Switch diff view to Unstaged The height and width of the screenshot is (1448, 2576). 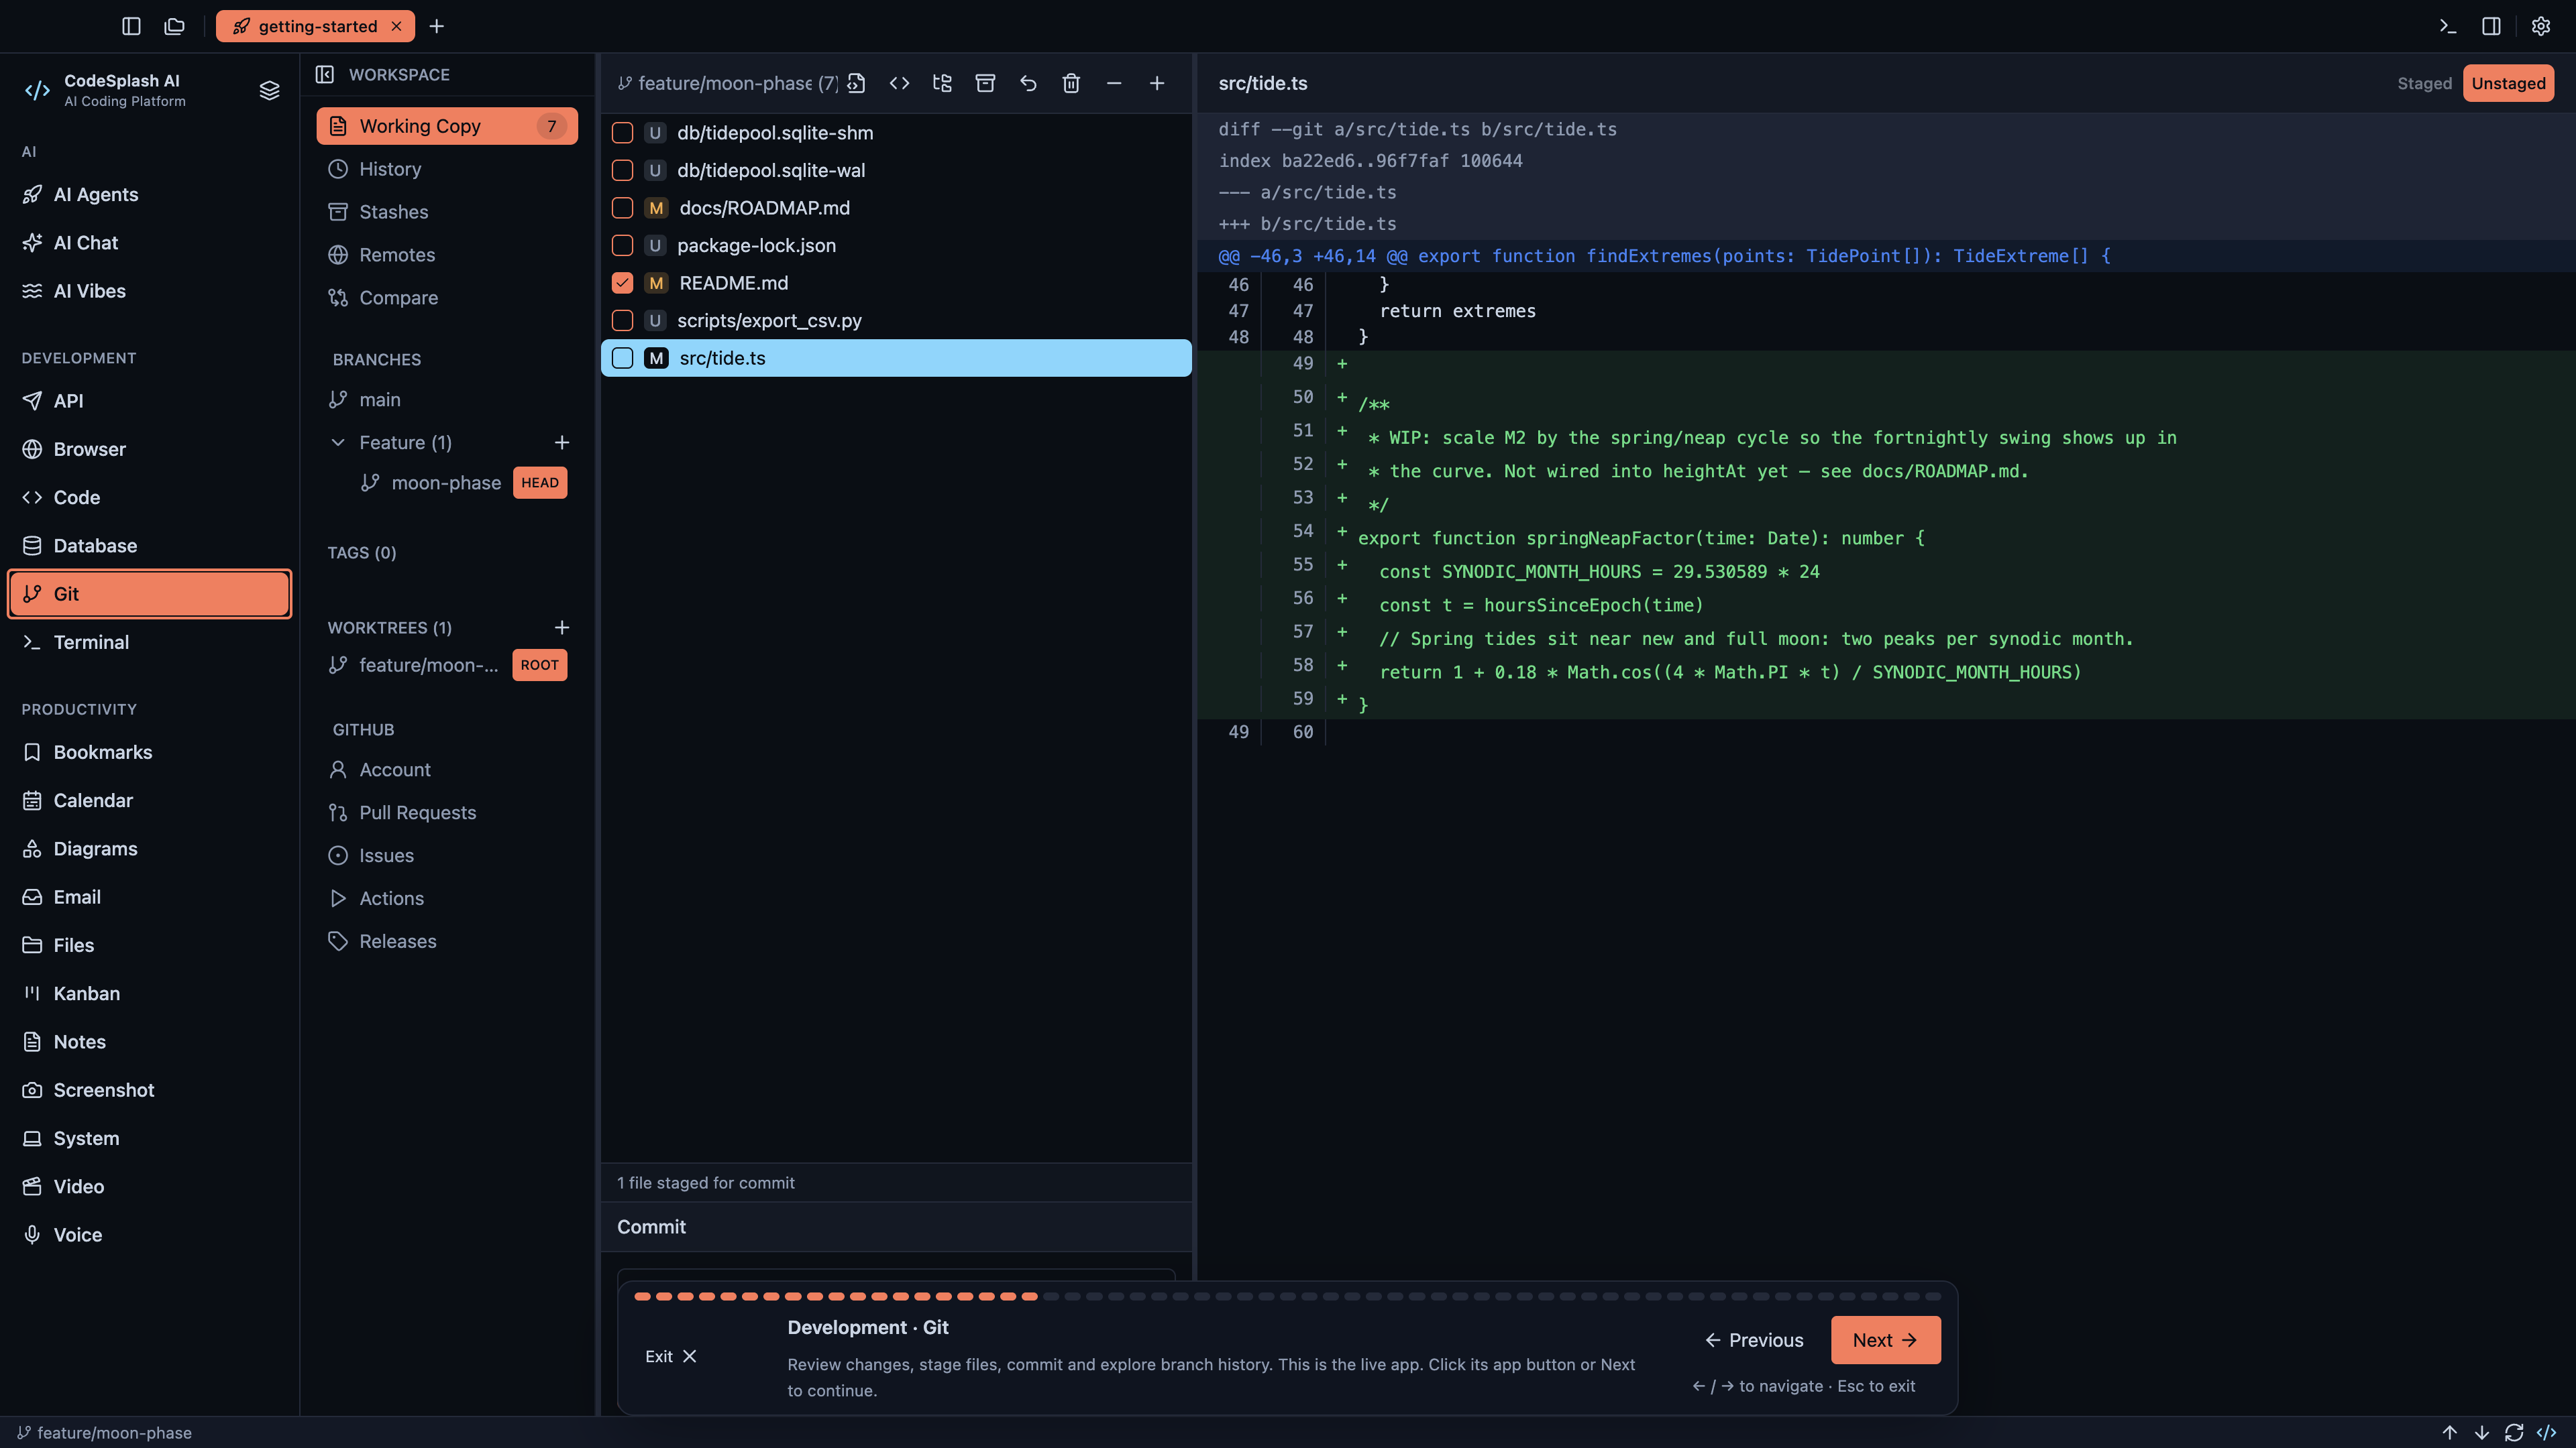2508,83
